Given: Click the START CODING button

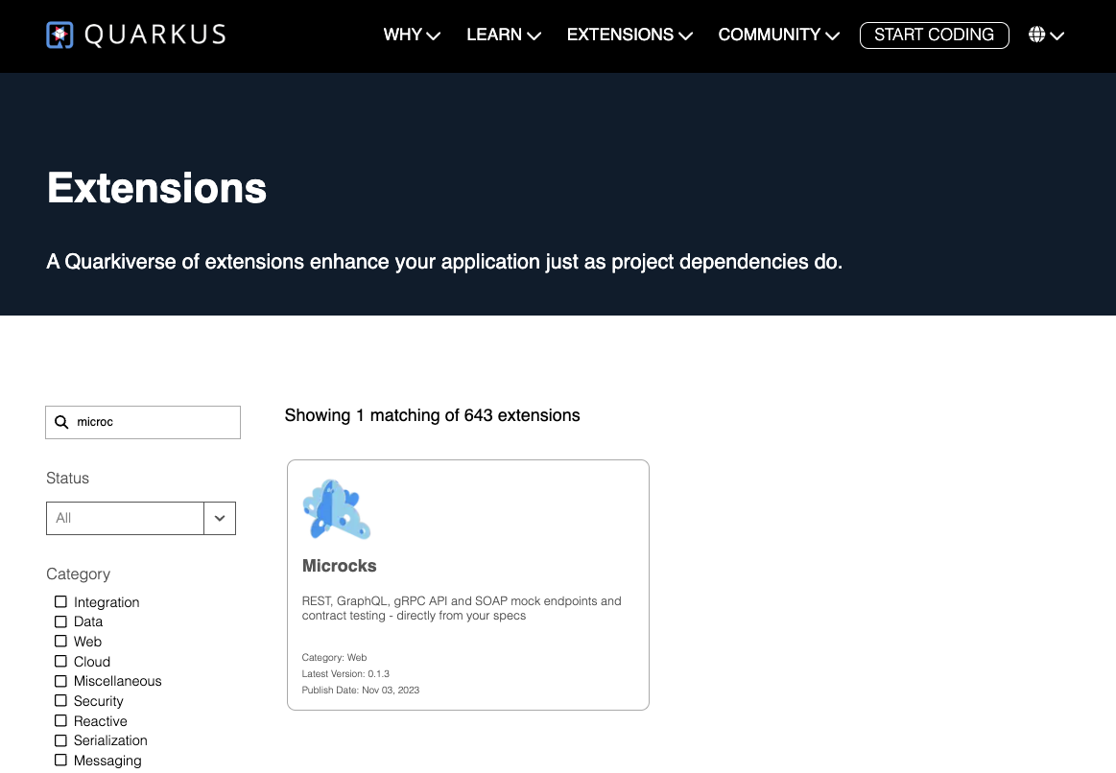Looking at the screenshot, I should (x=934, y=35).
